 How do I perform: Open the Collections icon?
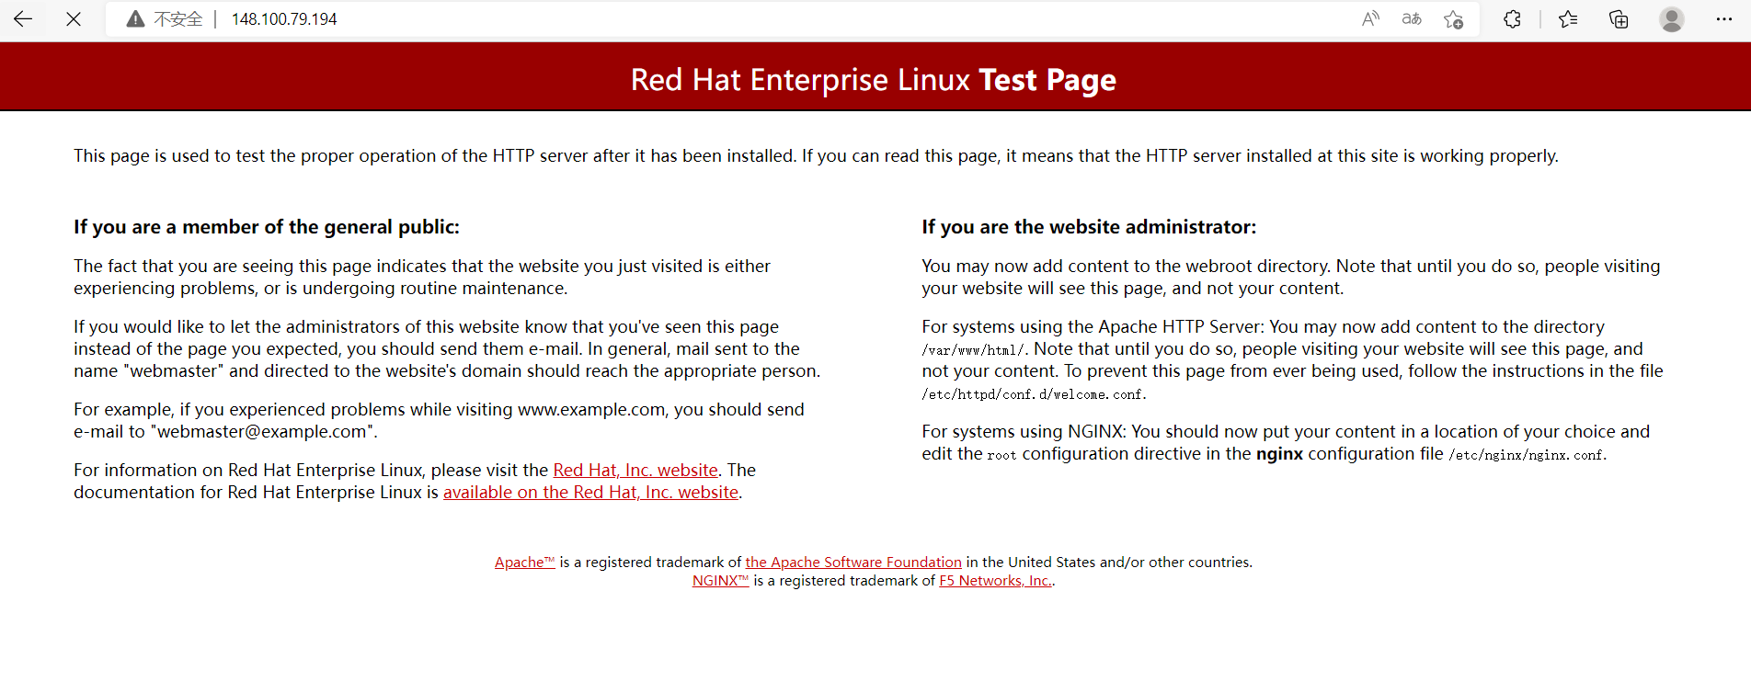click(1619, 19)
